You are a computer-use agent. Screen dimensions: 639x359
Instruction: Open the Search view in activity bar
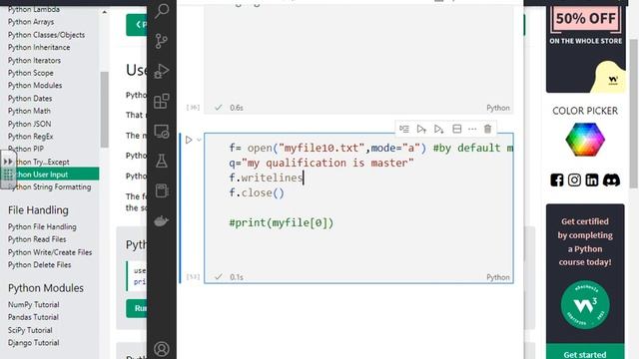162,11
